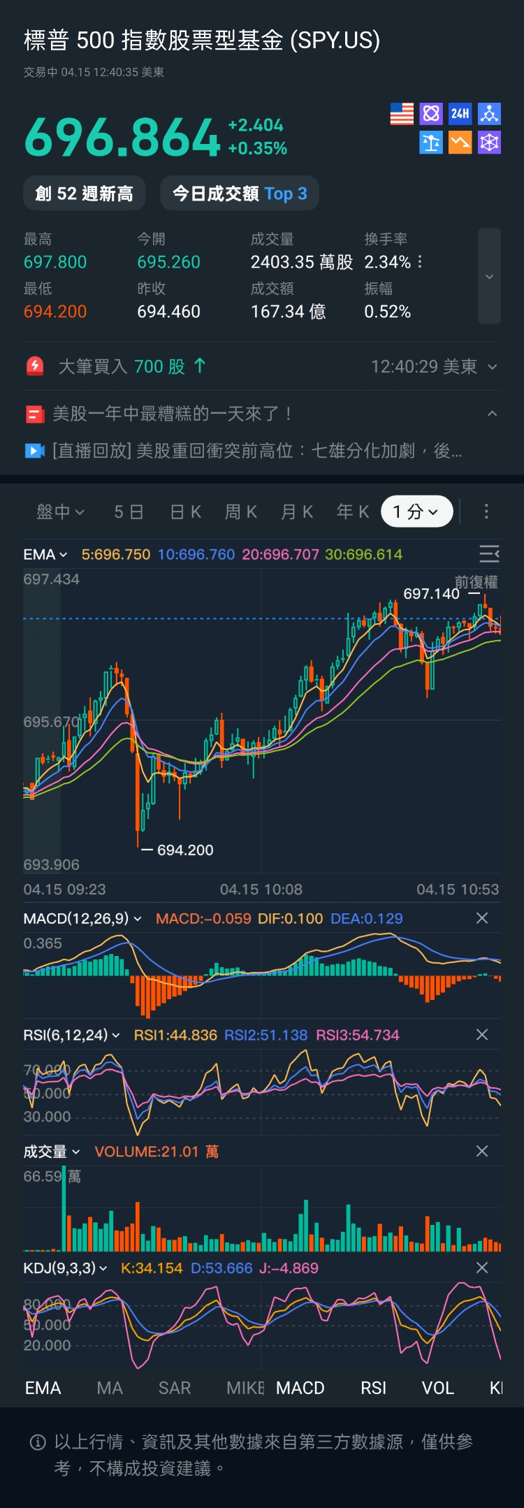
Task: Close the RSI indicator panel
Action: pyautogui.click(x=482, y=1035)
